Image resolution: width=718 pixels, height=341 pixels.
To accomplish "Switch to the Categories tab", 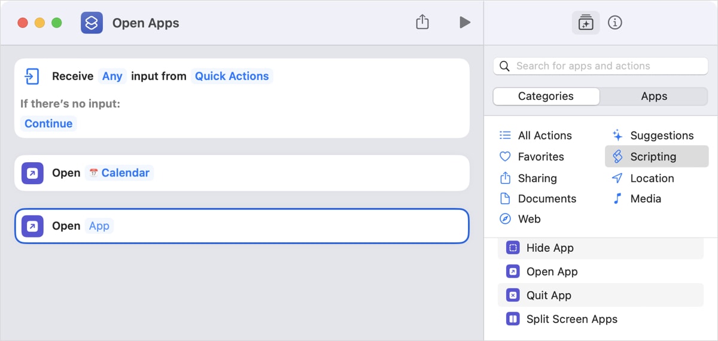I will (x=546, y=96).
